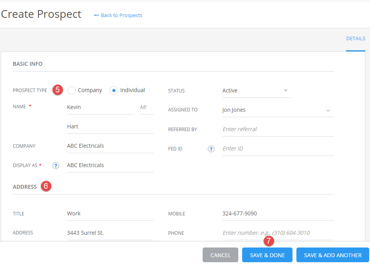Click the last name field containing Hart

(x=110, y=127)
